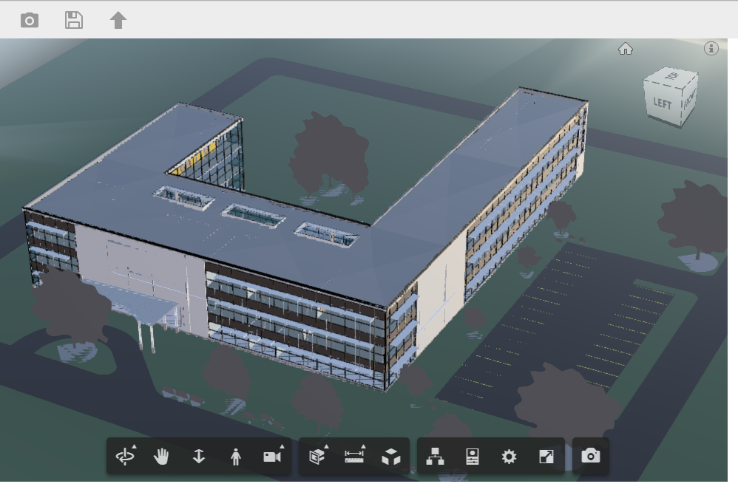Click the Save floppy disk icon
Viewport: 738px width, 495px height.
tap(74, 20)
